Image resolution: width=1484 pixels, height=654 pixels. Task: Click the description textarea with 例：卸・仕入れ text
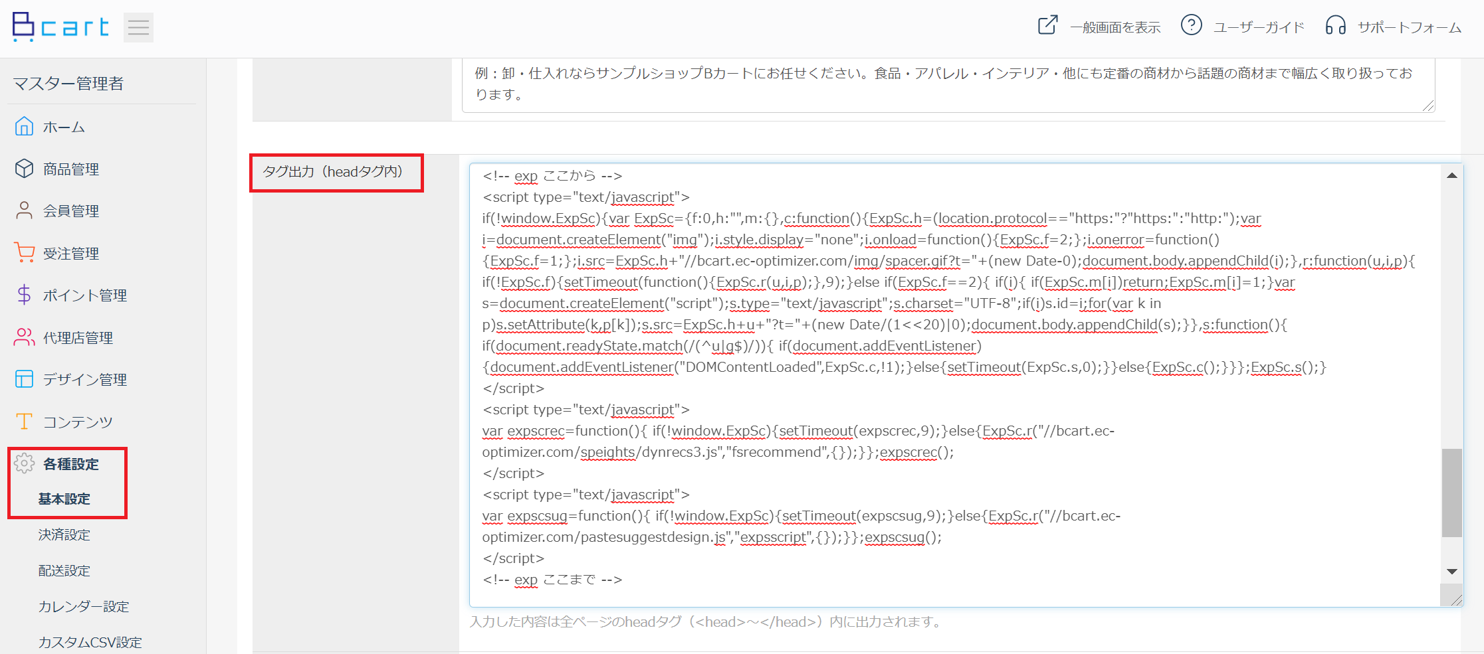pos(948,84)
